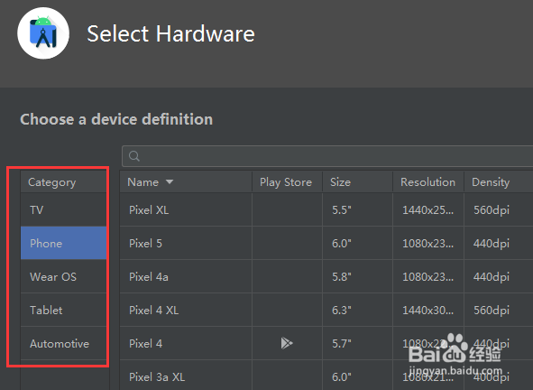Select the Phone category
The width and height of the screenshot is (533, 390).
pyautogui.click(x=63, y=243)
